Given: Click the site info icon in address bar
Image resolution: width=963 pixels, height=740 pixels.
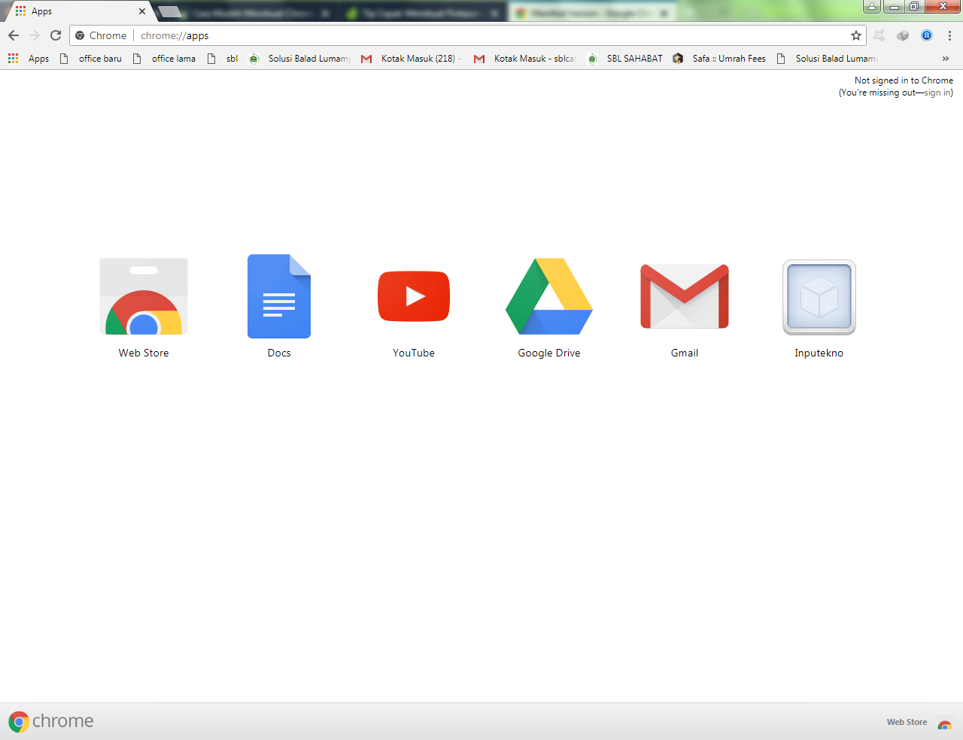Looking at the screenshot, I should point(80,35).
